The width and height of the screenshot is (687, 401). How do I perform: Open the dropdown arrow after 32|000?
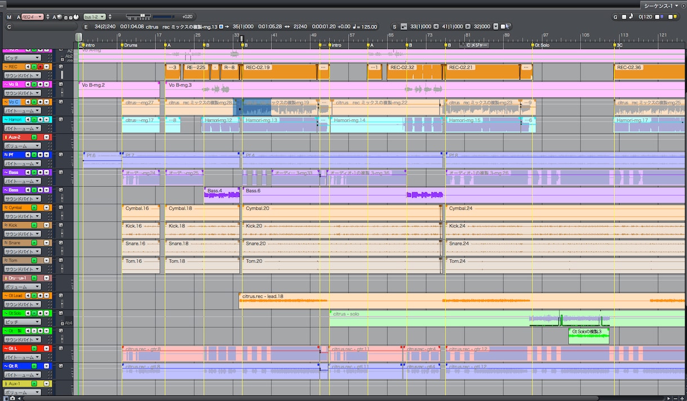496,26
